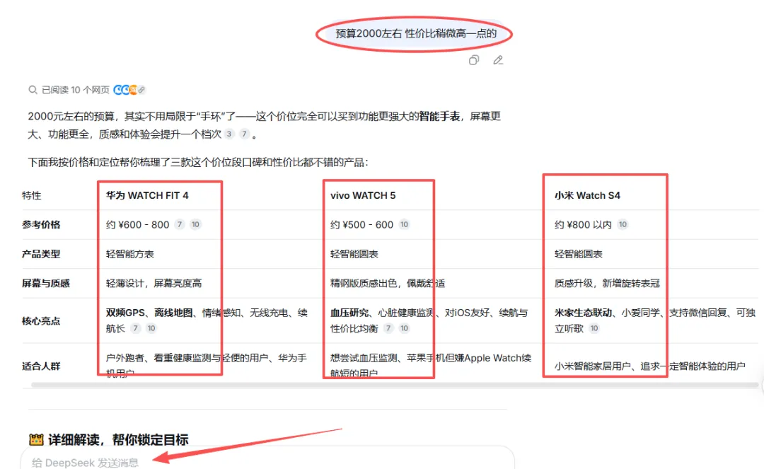Image resolution: width=764 pixels, height=469 pixels.
Task: Open source 10 in vivo WATCH 5 参考价格 row
Action: click(x=404, y=225)
